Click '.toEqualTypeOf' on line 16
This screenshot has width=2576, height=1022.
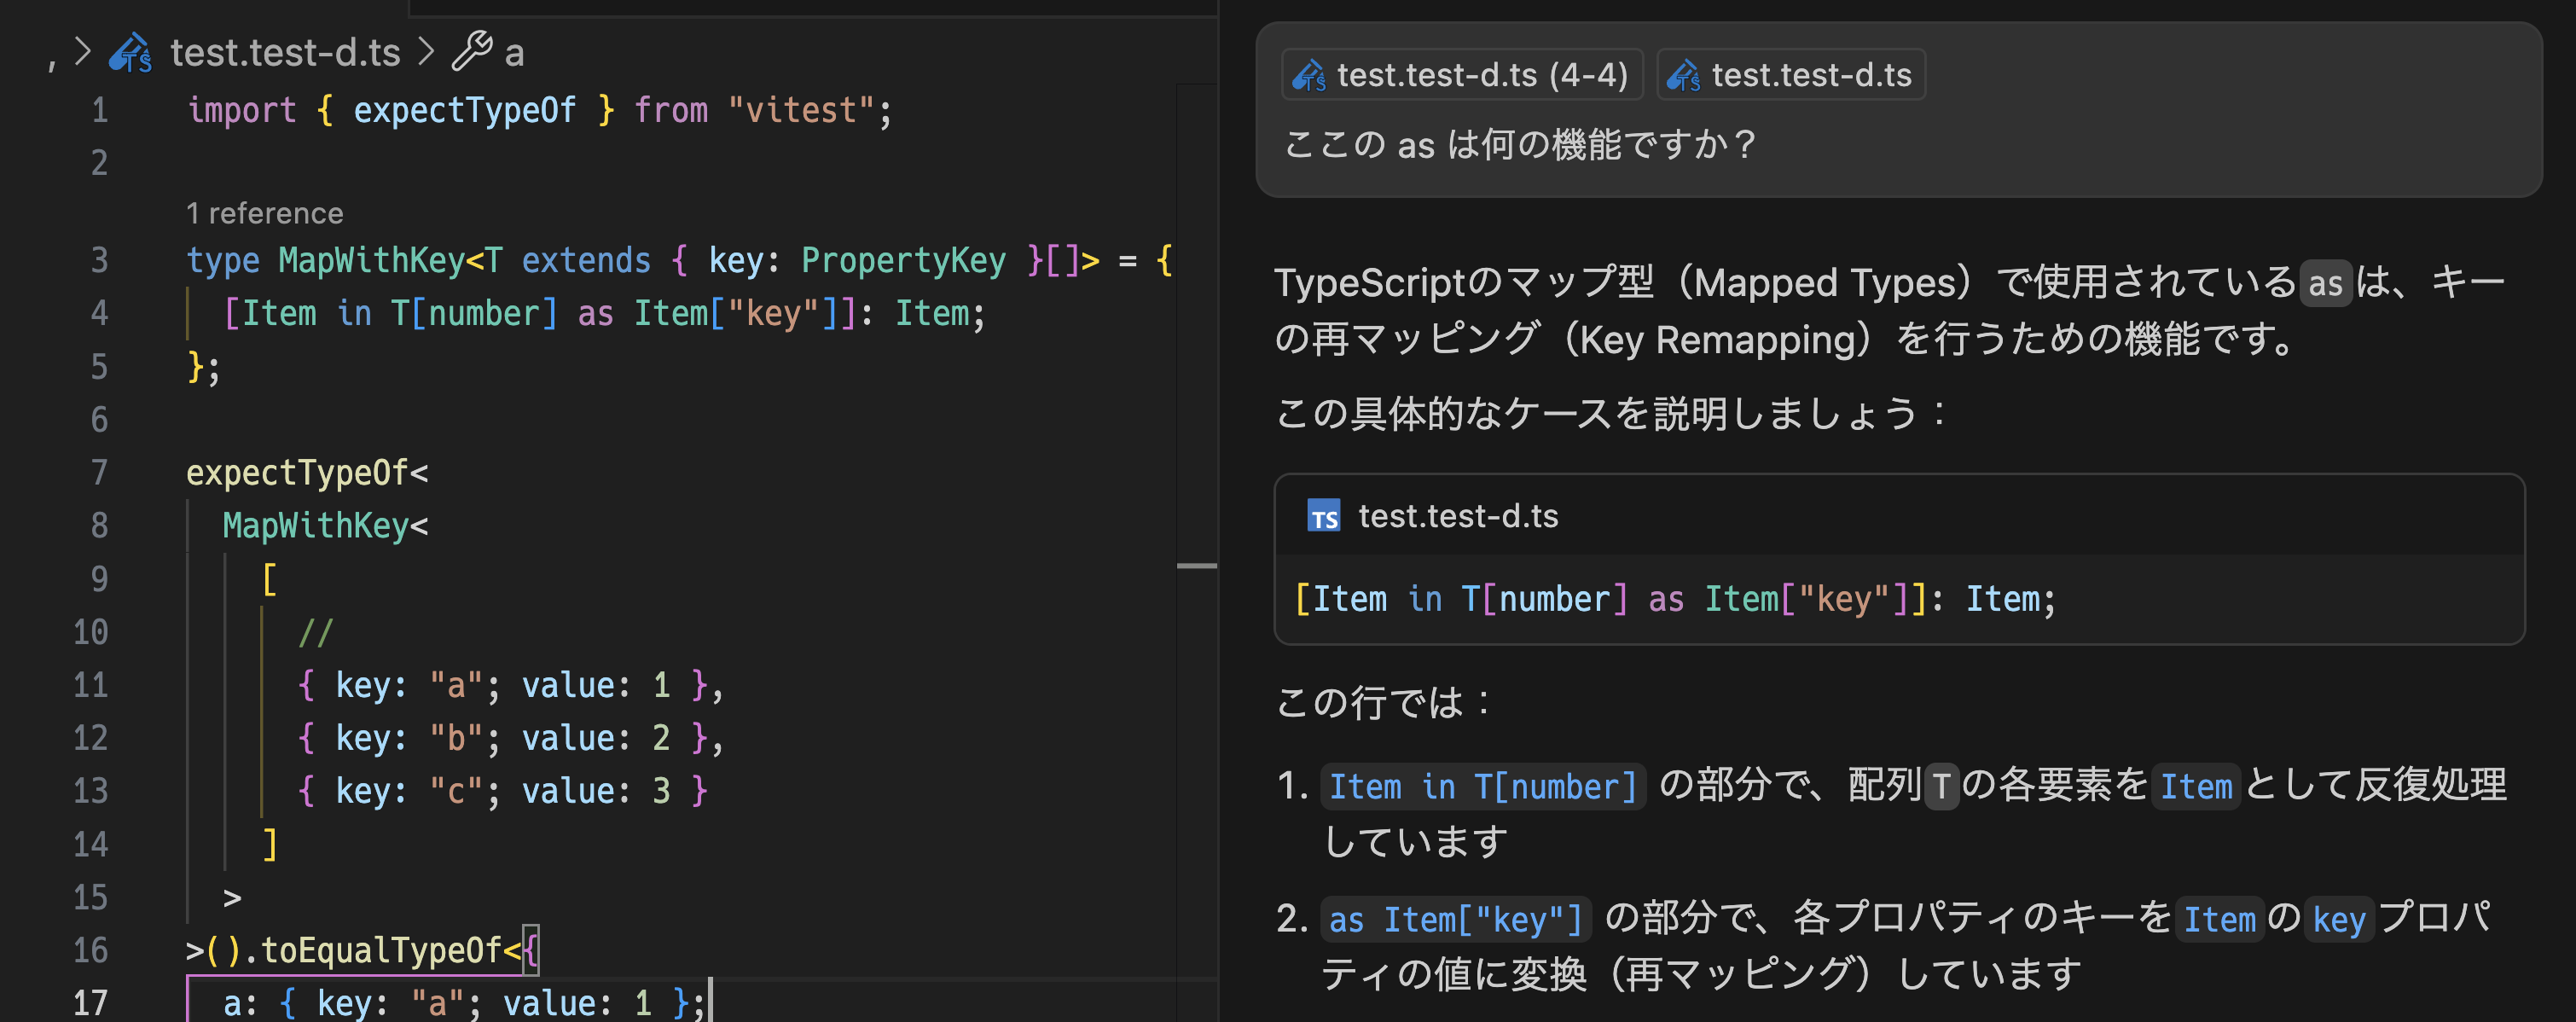372,951
